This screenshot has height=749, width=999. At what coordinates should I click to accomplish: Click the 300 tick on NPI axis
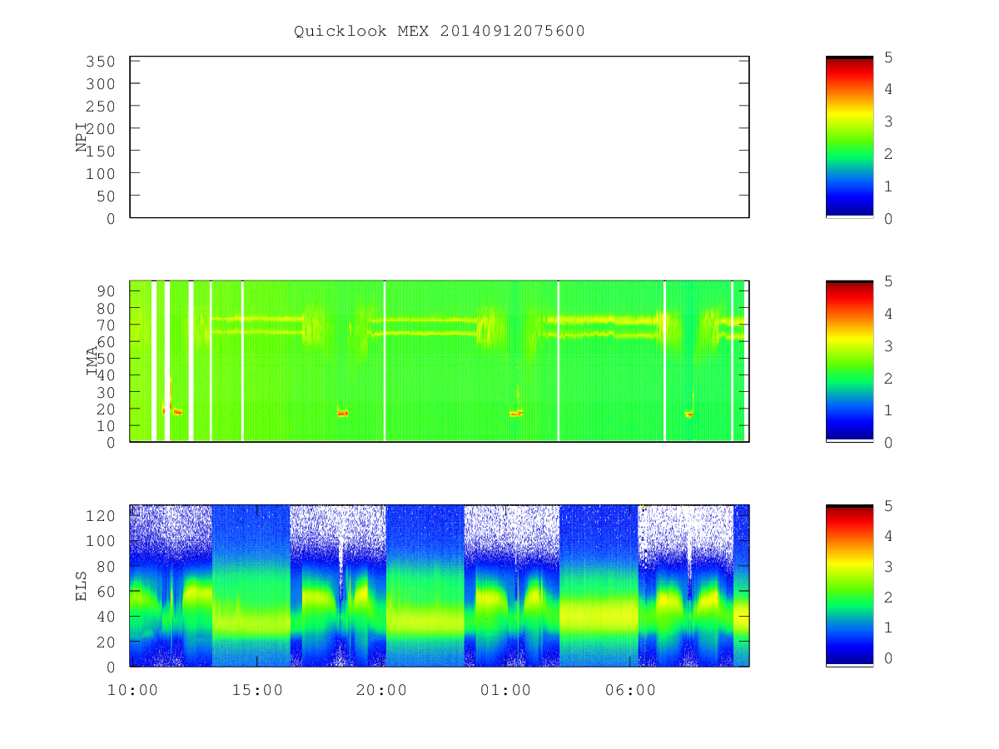(x=100, y=84)
